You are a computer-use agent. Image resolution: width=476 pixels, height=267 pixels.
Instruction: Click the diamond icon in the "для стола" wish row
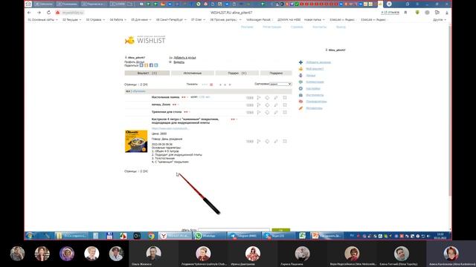point(267,112)
